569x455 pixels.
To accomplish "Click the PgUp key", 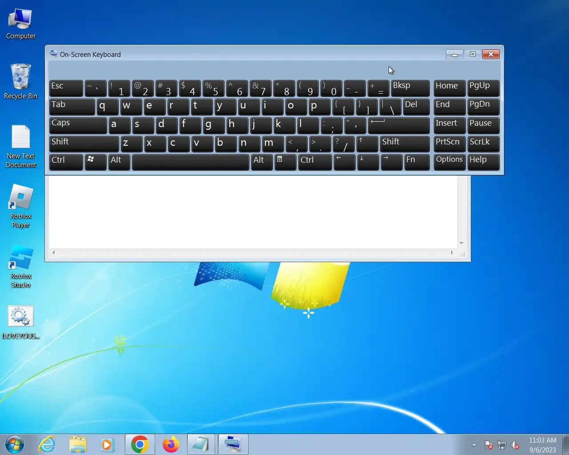I will click(484, 88).
